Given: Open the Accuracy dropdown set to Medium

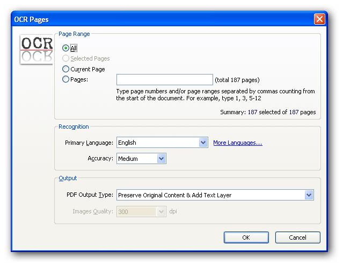Looking at the screenshot, I should click(141, 158).
